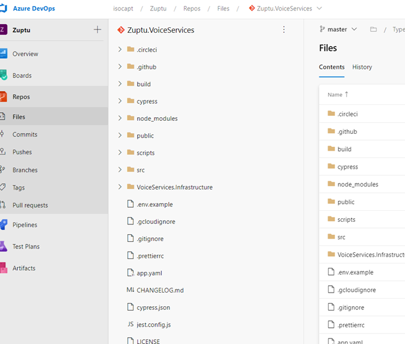Click the git repo icon beside Zuptu.VoiceServices title
The width and height of the screenshot is (405, 344).
pos(121,30)
